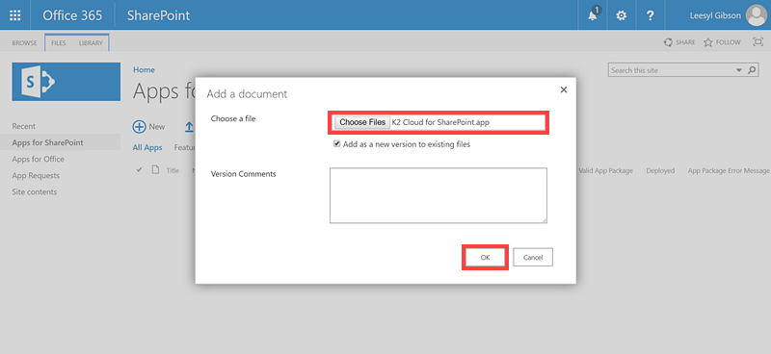Open App Requests in sidebar
The image size is (771, 354).
pos(36,175)
